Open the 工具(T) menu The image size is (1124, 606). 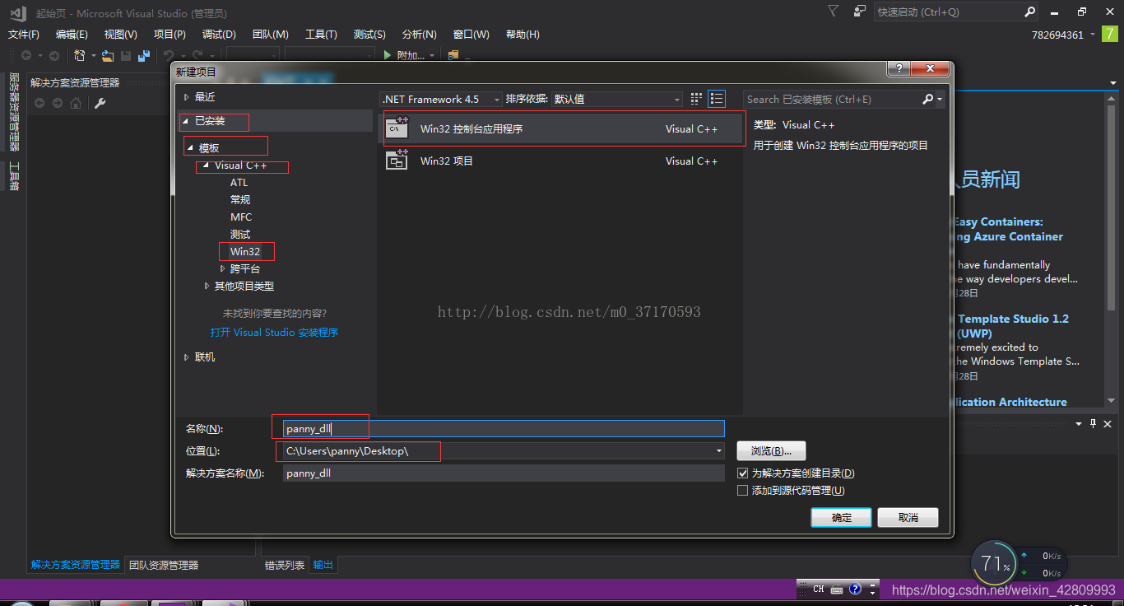click(x=321, y=35)
